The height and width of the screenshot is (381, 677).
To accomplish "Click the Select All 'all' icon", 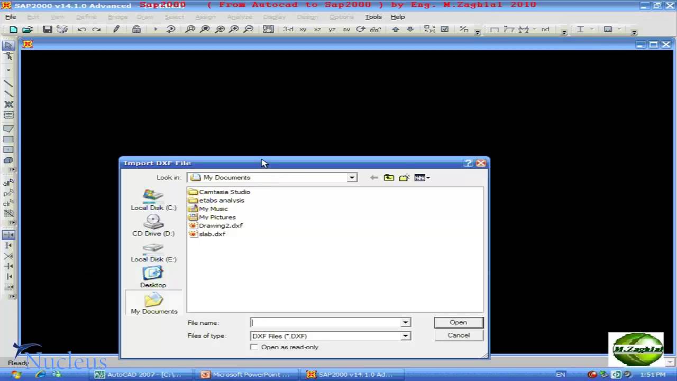I will point(8,183).
